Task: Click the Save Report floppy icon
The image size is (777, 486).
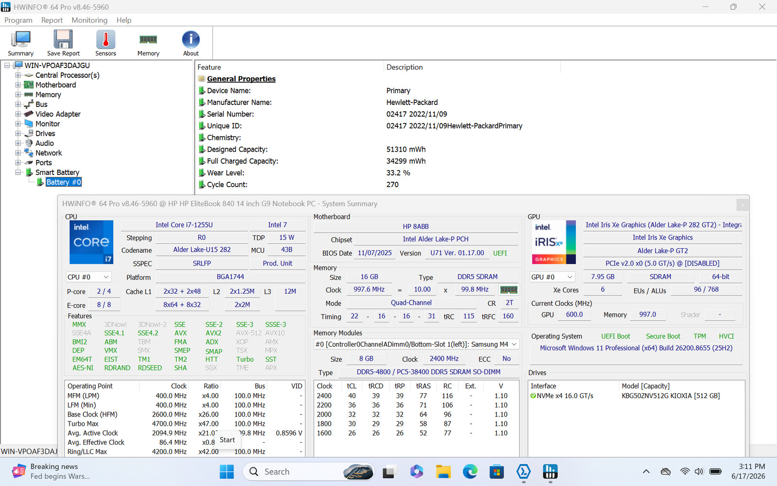Action: pos(63,43)
